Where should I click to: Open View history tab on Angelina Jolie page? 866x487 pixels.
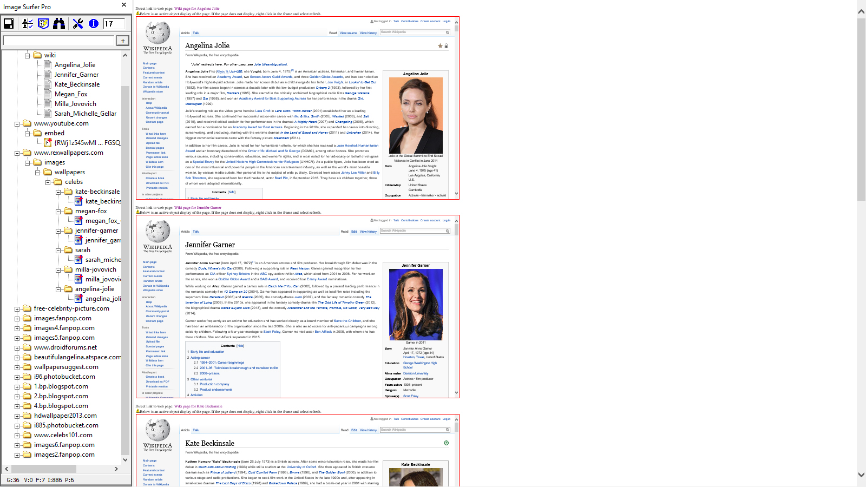click(368, 33)
